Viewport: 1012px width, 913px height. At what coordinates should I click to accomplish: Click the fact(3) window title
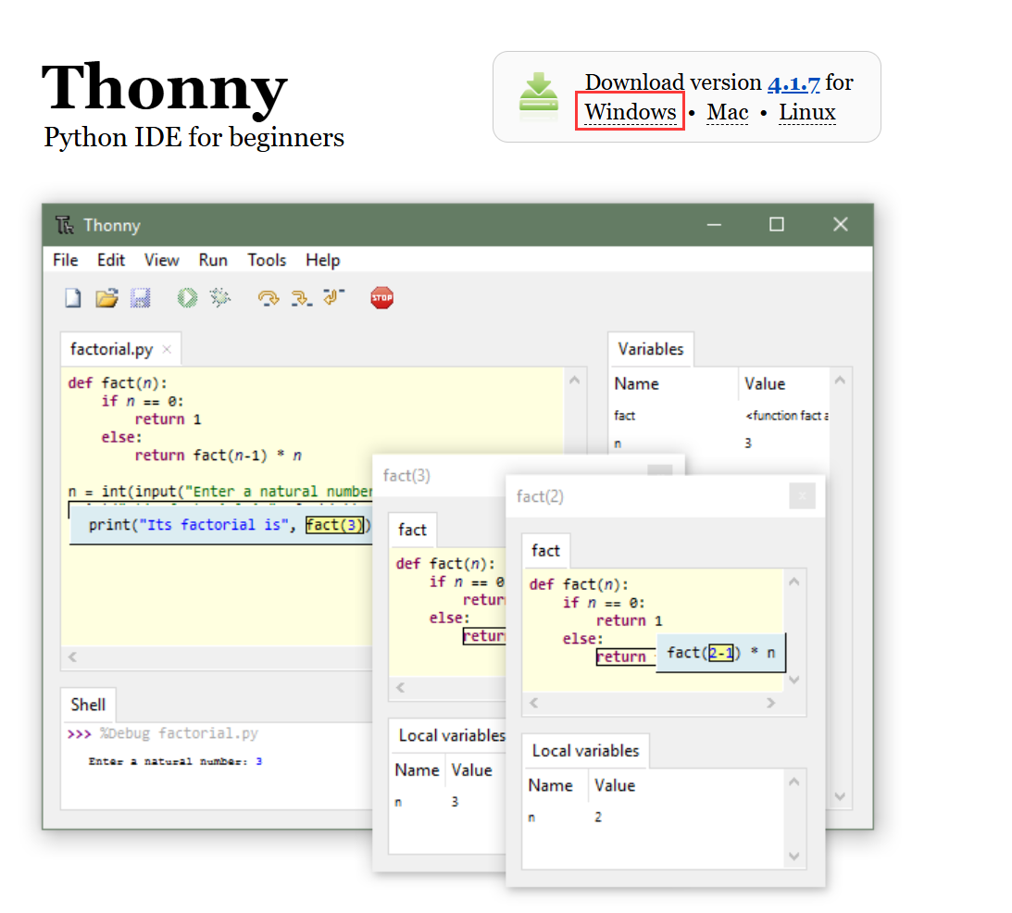tap(406, 476)
